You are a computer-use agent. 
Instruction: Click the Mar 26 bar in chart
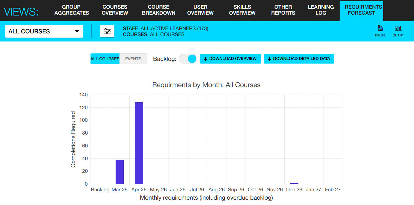pyautogui.click(x=119, y=172)
